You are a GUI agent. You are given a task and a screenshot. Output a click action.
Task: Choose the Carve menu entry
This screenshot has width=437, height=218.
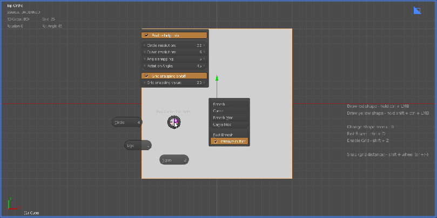229,111
